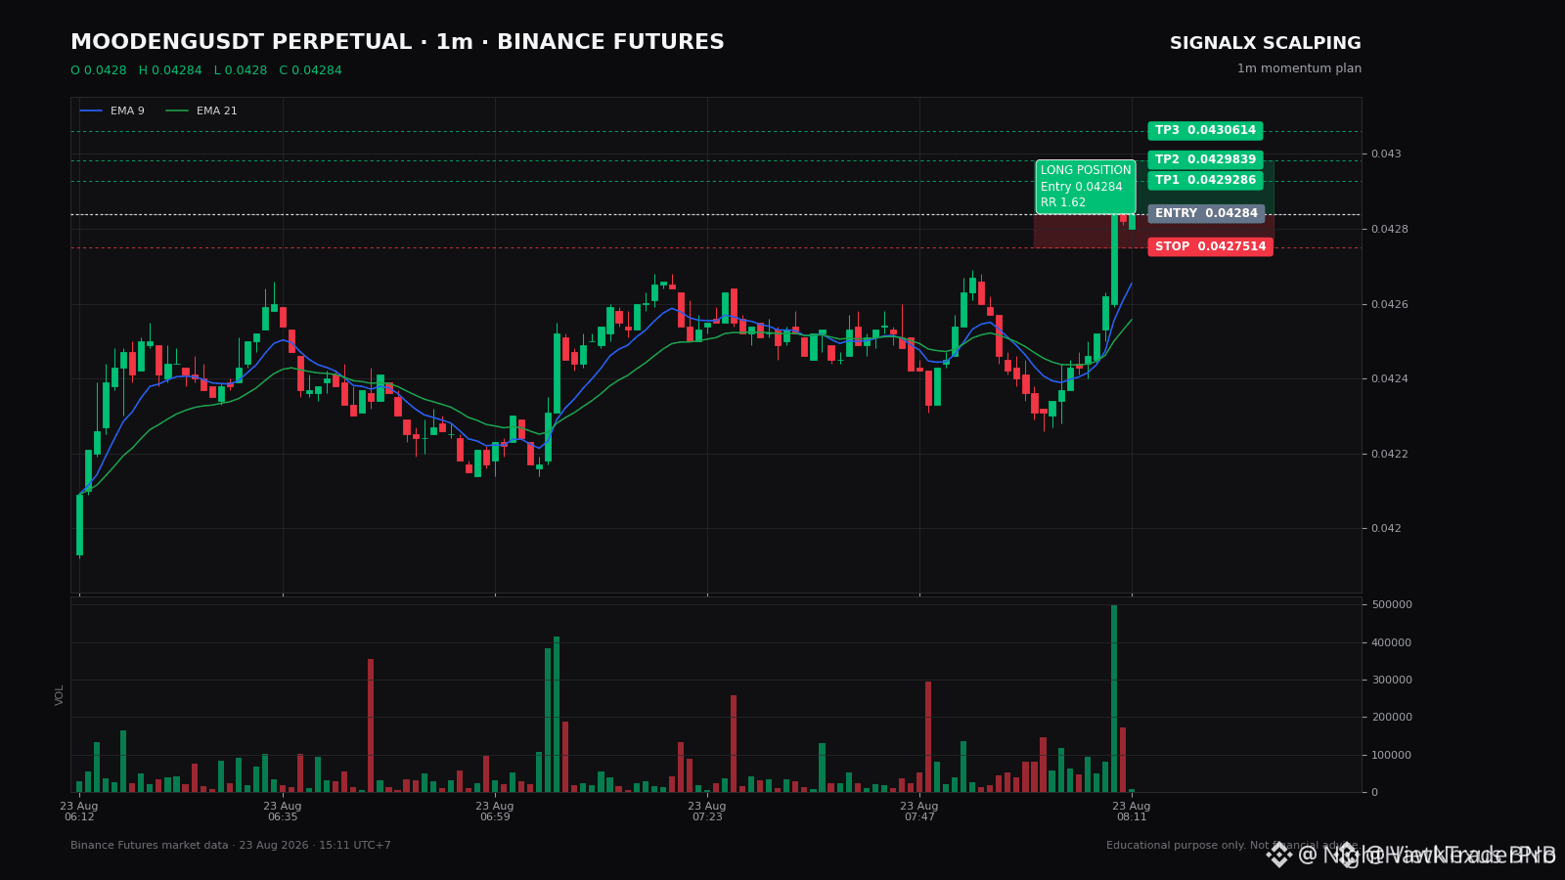Viewport: 1565px width, 880px height.
Task: Click the 300000 volume axis tick
Action: [1392, 681]
